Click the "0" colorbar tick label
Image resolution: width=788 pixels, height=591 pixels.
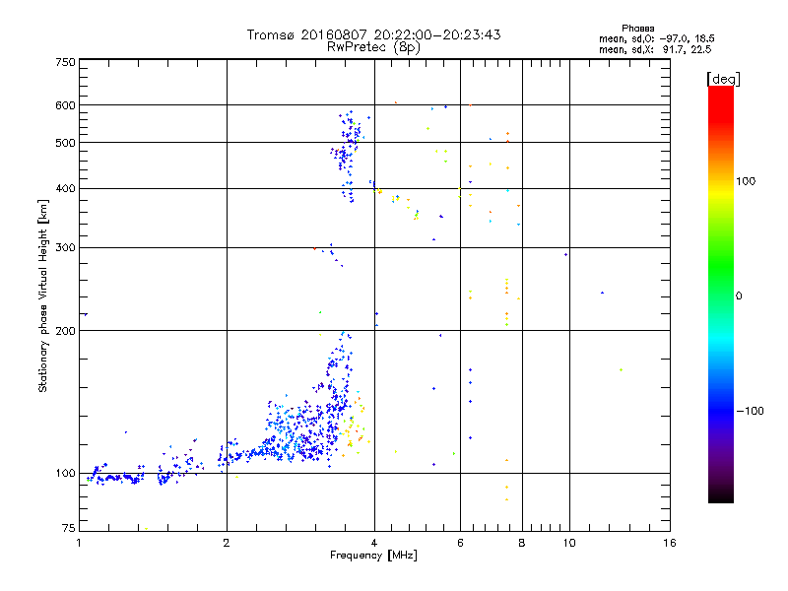pyautogui.click(x=739, y=296)
